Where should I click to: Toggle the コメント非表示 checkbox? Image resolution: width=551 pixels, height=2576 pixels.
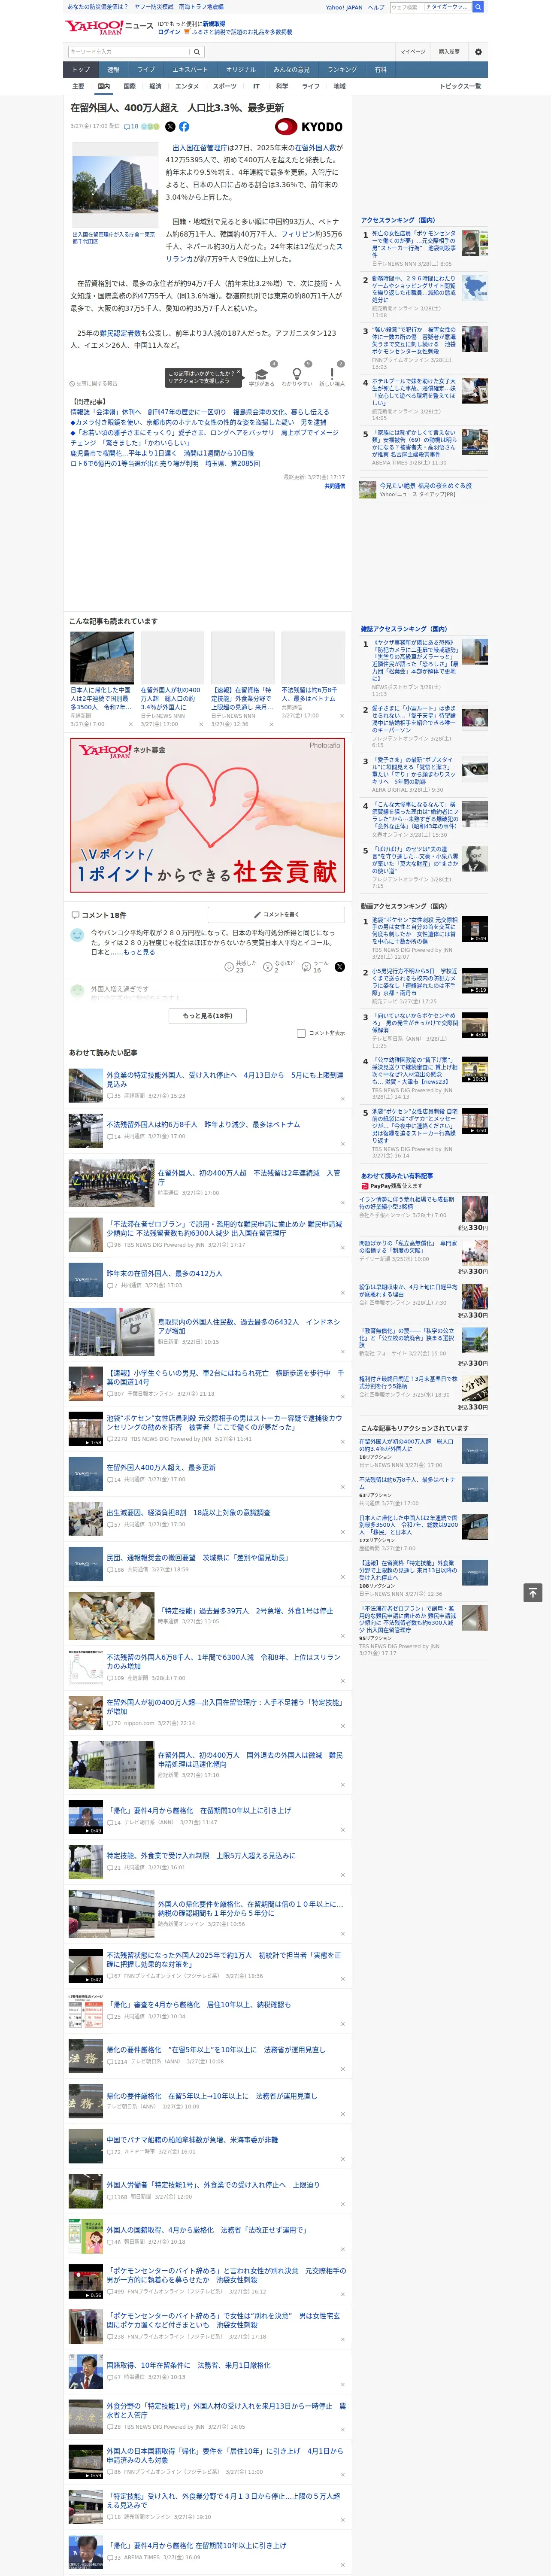(301, 1033)
